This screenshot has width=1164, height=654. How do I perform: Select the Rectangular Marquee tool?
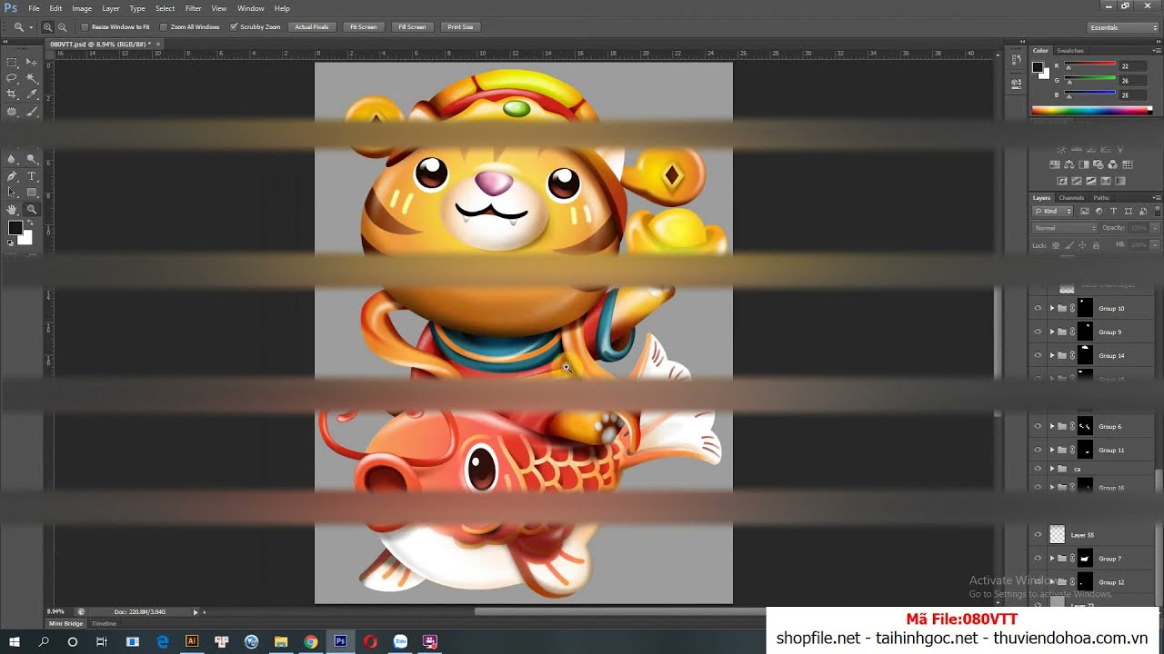click(x=12, y=63)
